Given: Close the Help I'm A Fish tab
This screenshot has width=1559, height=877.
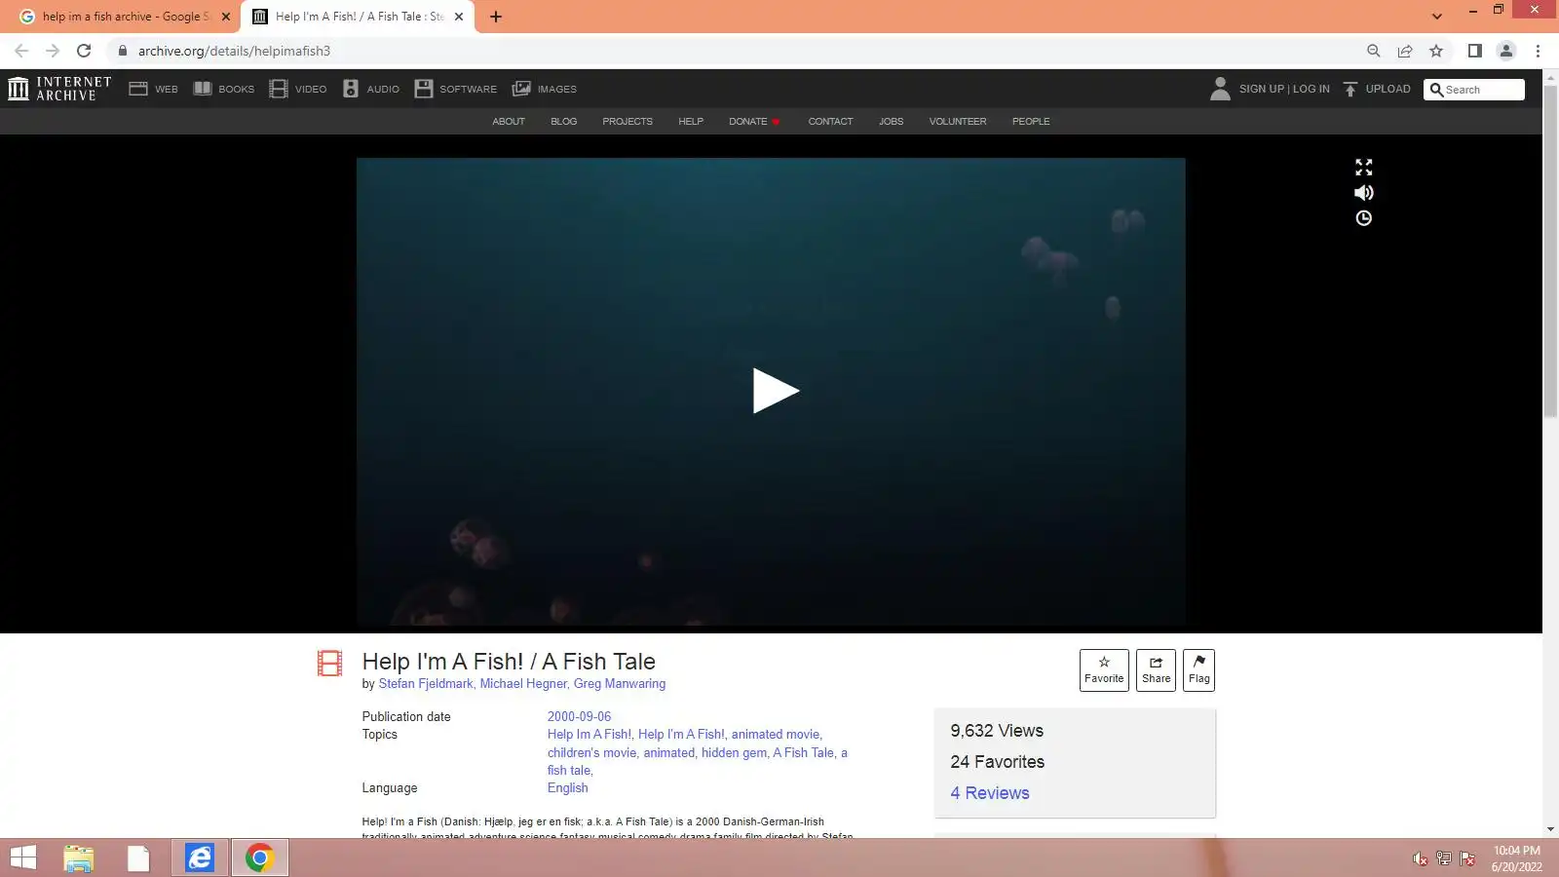Looking at the screenshot, I should click(459, 17).
